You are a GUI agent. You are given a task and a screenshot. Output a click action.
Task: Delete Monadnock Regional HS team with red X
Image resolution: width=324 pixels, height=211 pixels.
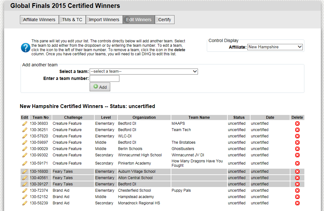tap(297, 203)
